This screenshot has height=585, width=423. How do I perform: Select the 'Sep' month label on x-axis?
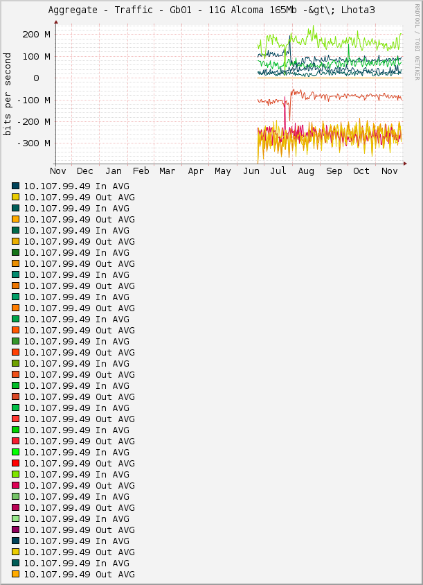334,171
